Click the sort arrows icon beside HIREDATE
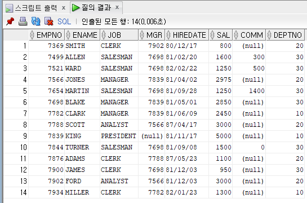307x203 pixels. 168,35
